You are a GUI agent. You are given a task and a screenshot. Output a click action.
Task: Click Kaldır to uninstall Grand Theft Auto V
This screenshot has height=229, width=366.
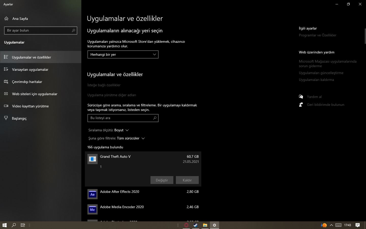pyautogui.click(x=187, y=180)
